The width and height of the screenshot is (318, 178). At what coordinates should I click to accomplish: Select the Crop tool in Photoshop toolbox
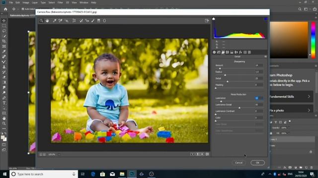(4, 41)
